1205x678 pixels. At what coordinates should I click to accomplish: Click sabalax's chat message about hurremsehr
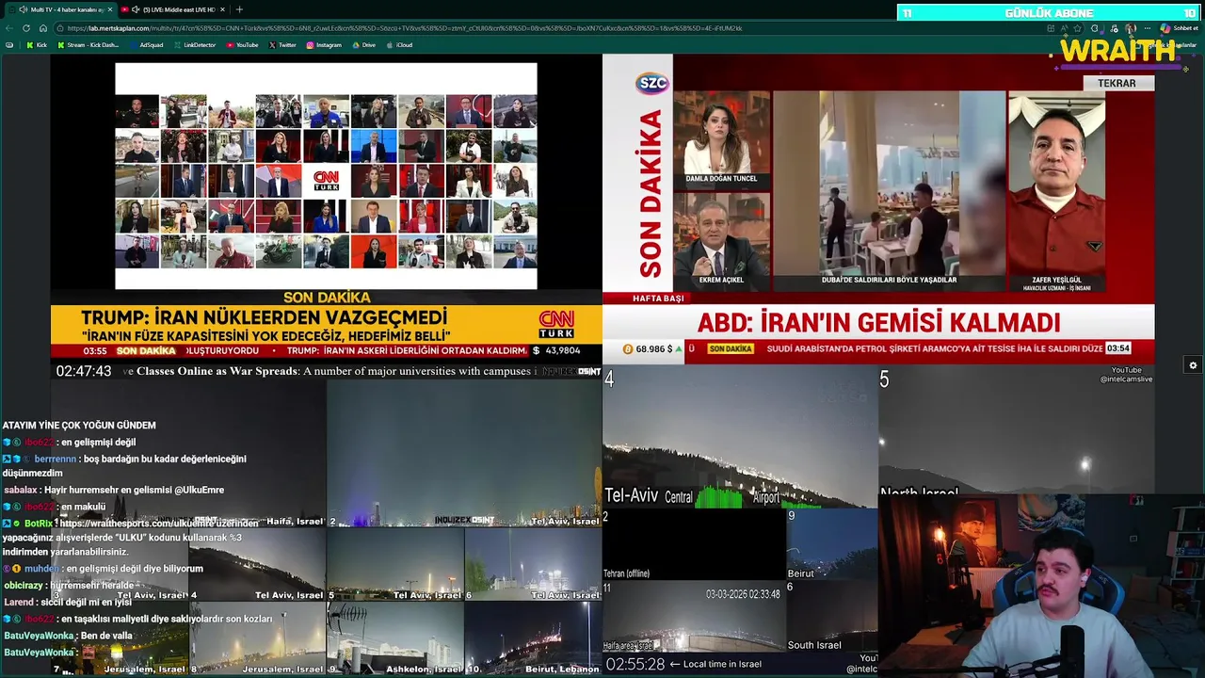[114, 490]
